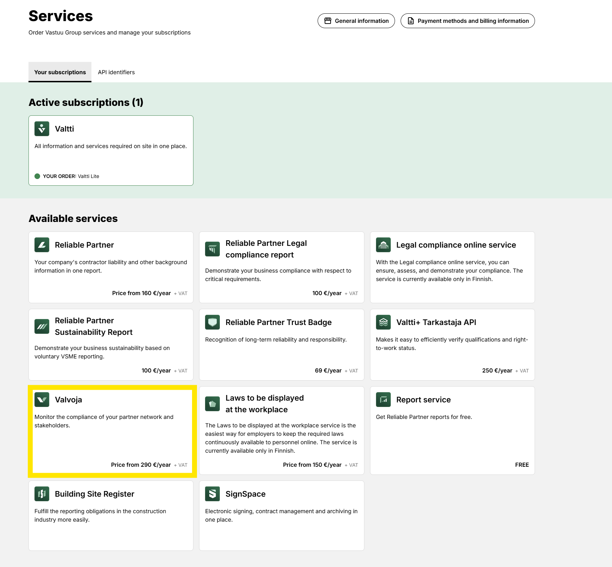This screenshot has width=612, height=567.
Task: Open General information
Action: click(x=356, y=21)
